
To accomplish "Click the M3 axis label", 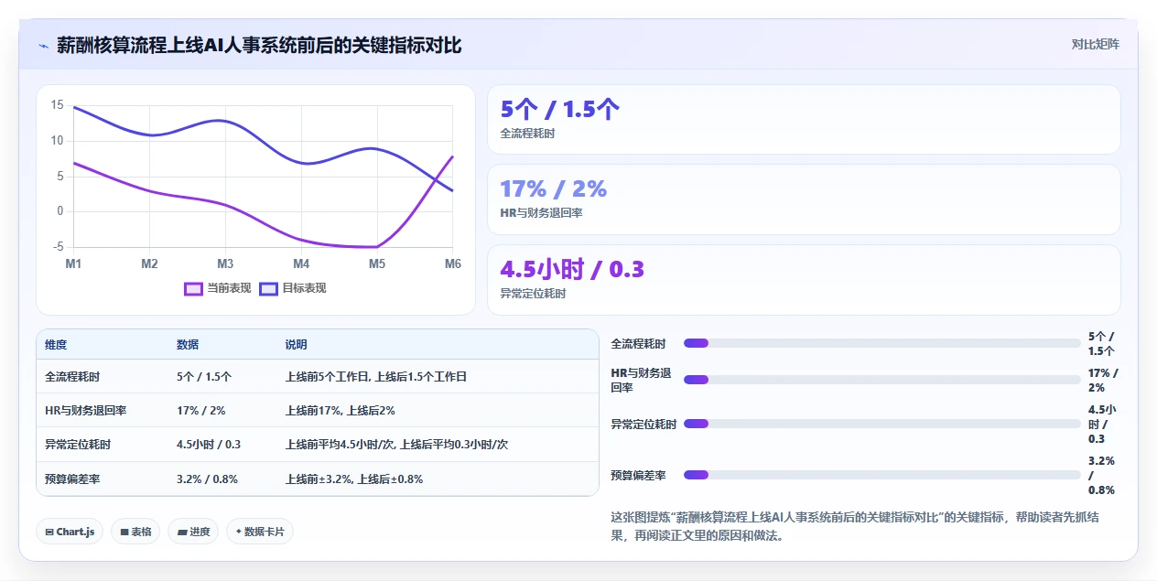I will (225, 264).
